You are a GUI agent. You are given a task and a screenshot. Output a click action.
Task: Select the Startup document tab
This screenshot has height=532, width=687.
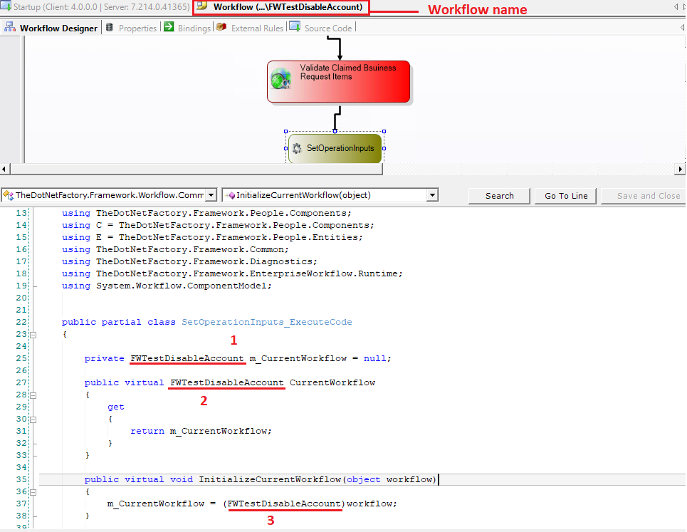point(95,7)
